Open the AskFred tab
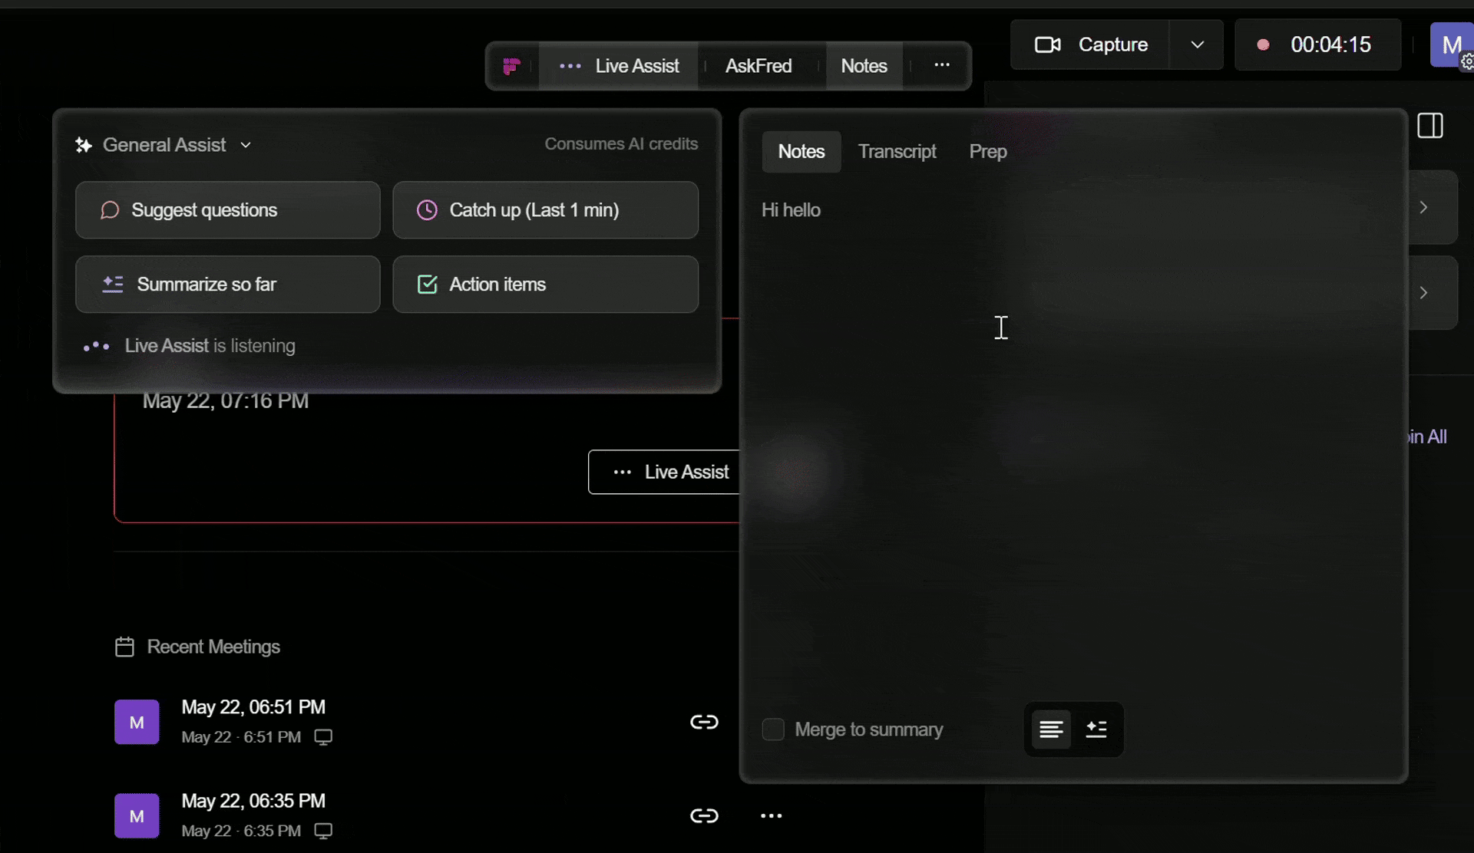 point(758,67)
